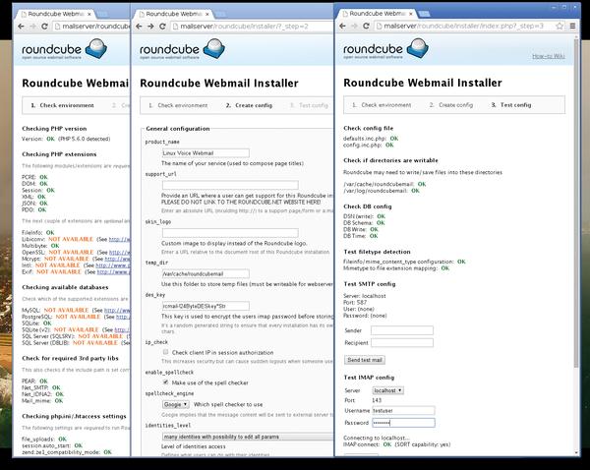
Task: Close the Roundcube tab in the middle window
Action: pos(206,14)
